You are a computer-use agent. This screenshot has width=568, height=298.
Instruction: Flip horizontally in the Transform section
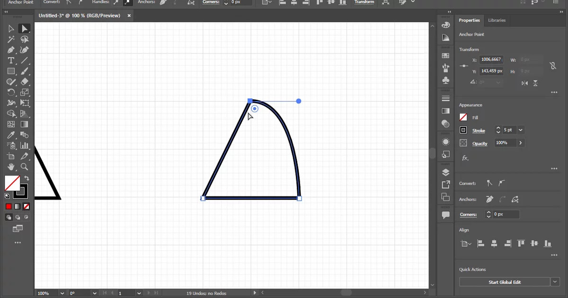[524, 83]
